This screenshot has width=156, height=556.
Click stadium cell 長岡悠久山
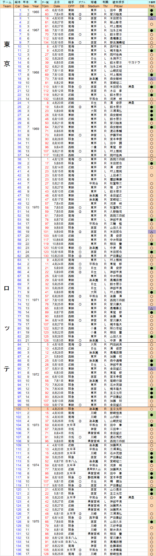(x=94, y=469)
